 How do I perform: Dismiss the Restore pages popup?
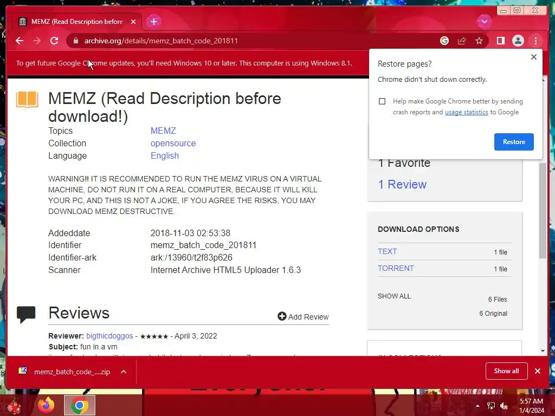[x=534, y=57]
